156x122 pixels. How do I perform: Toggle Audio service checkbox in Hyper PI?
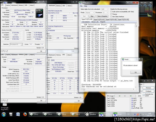(111, 12)
